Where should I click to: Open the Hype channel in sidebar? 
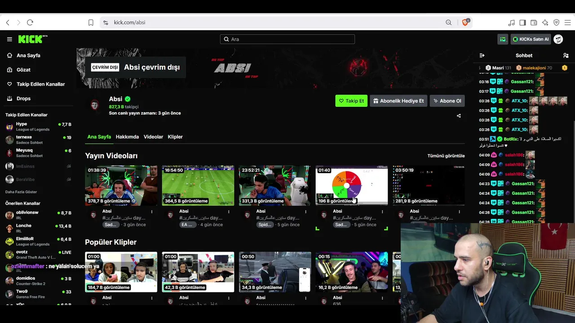point(38,127)
